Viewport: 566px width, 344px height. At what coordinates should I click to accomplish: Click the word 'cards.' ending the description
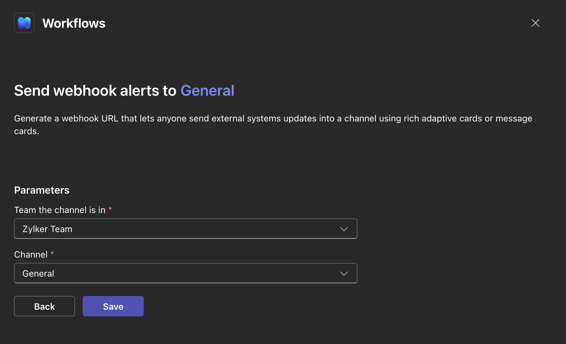(27, 131)
